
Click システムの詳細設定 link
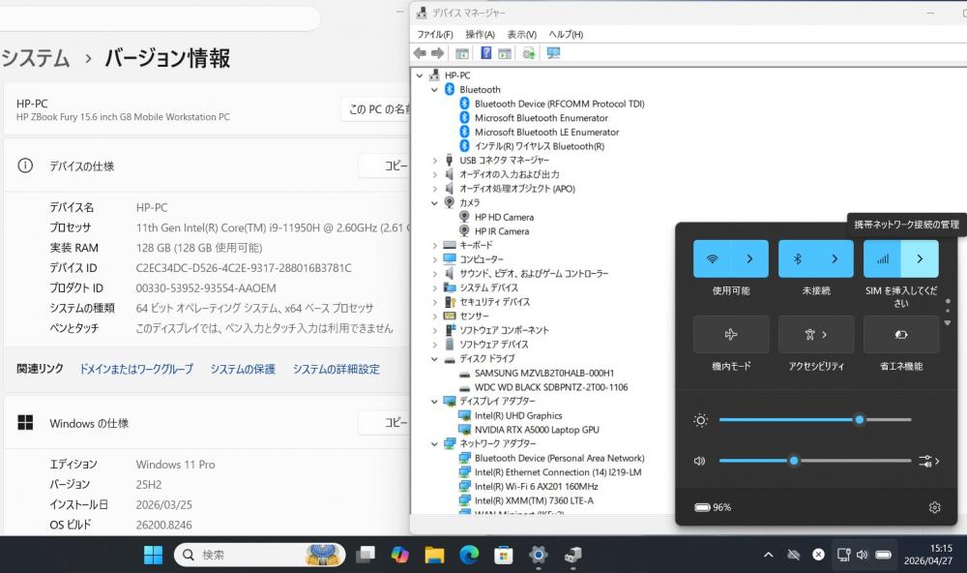(337, 369)
